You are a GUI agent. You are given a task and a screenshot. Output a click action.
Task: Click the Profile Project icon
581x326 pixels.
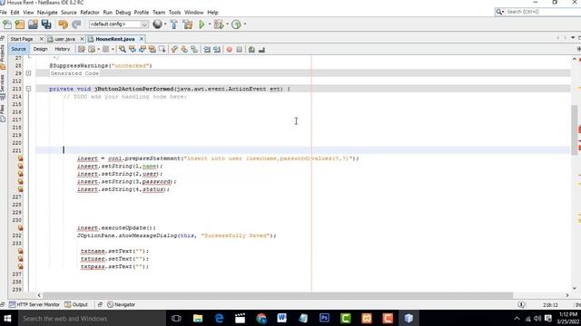pos(236,24)
